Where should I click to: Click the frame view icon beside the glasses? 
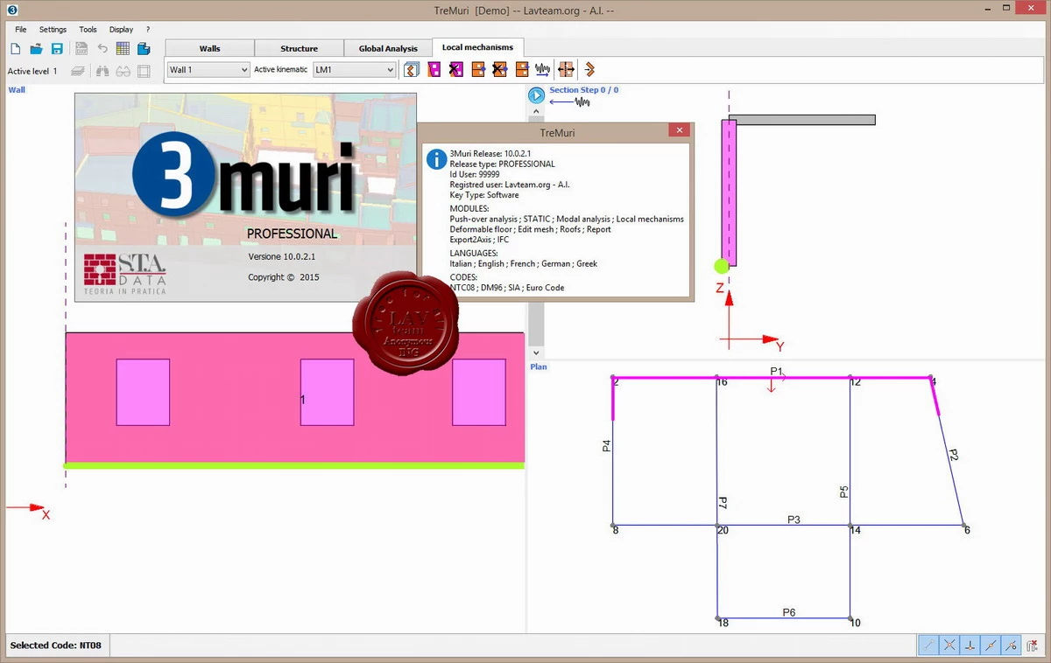click(x=145, y=71)
